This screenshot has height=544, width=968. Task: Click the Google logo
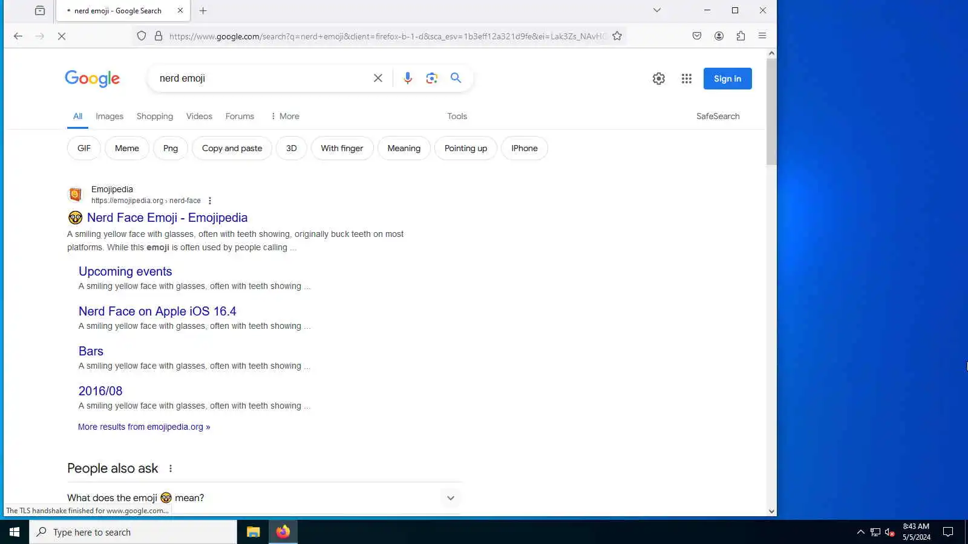pos(93,79)
